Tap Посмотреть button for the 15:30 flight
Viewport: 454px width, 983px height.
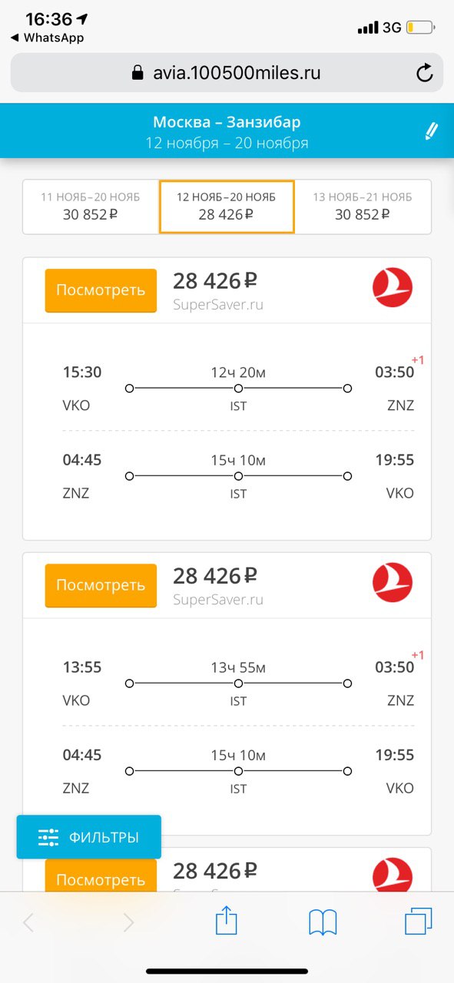pos(101,290)
